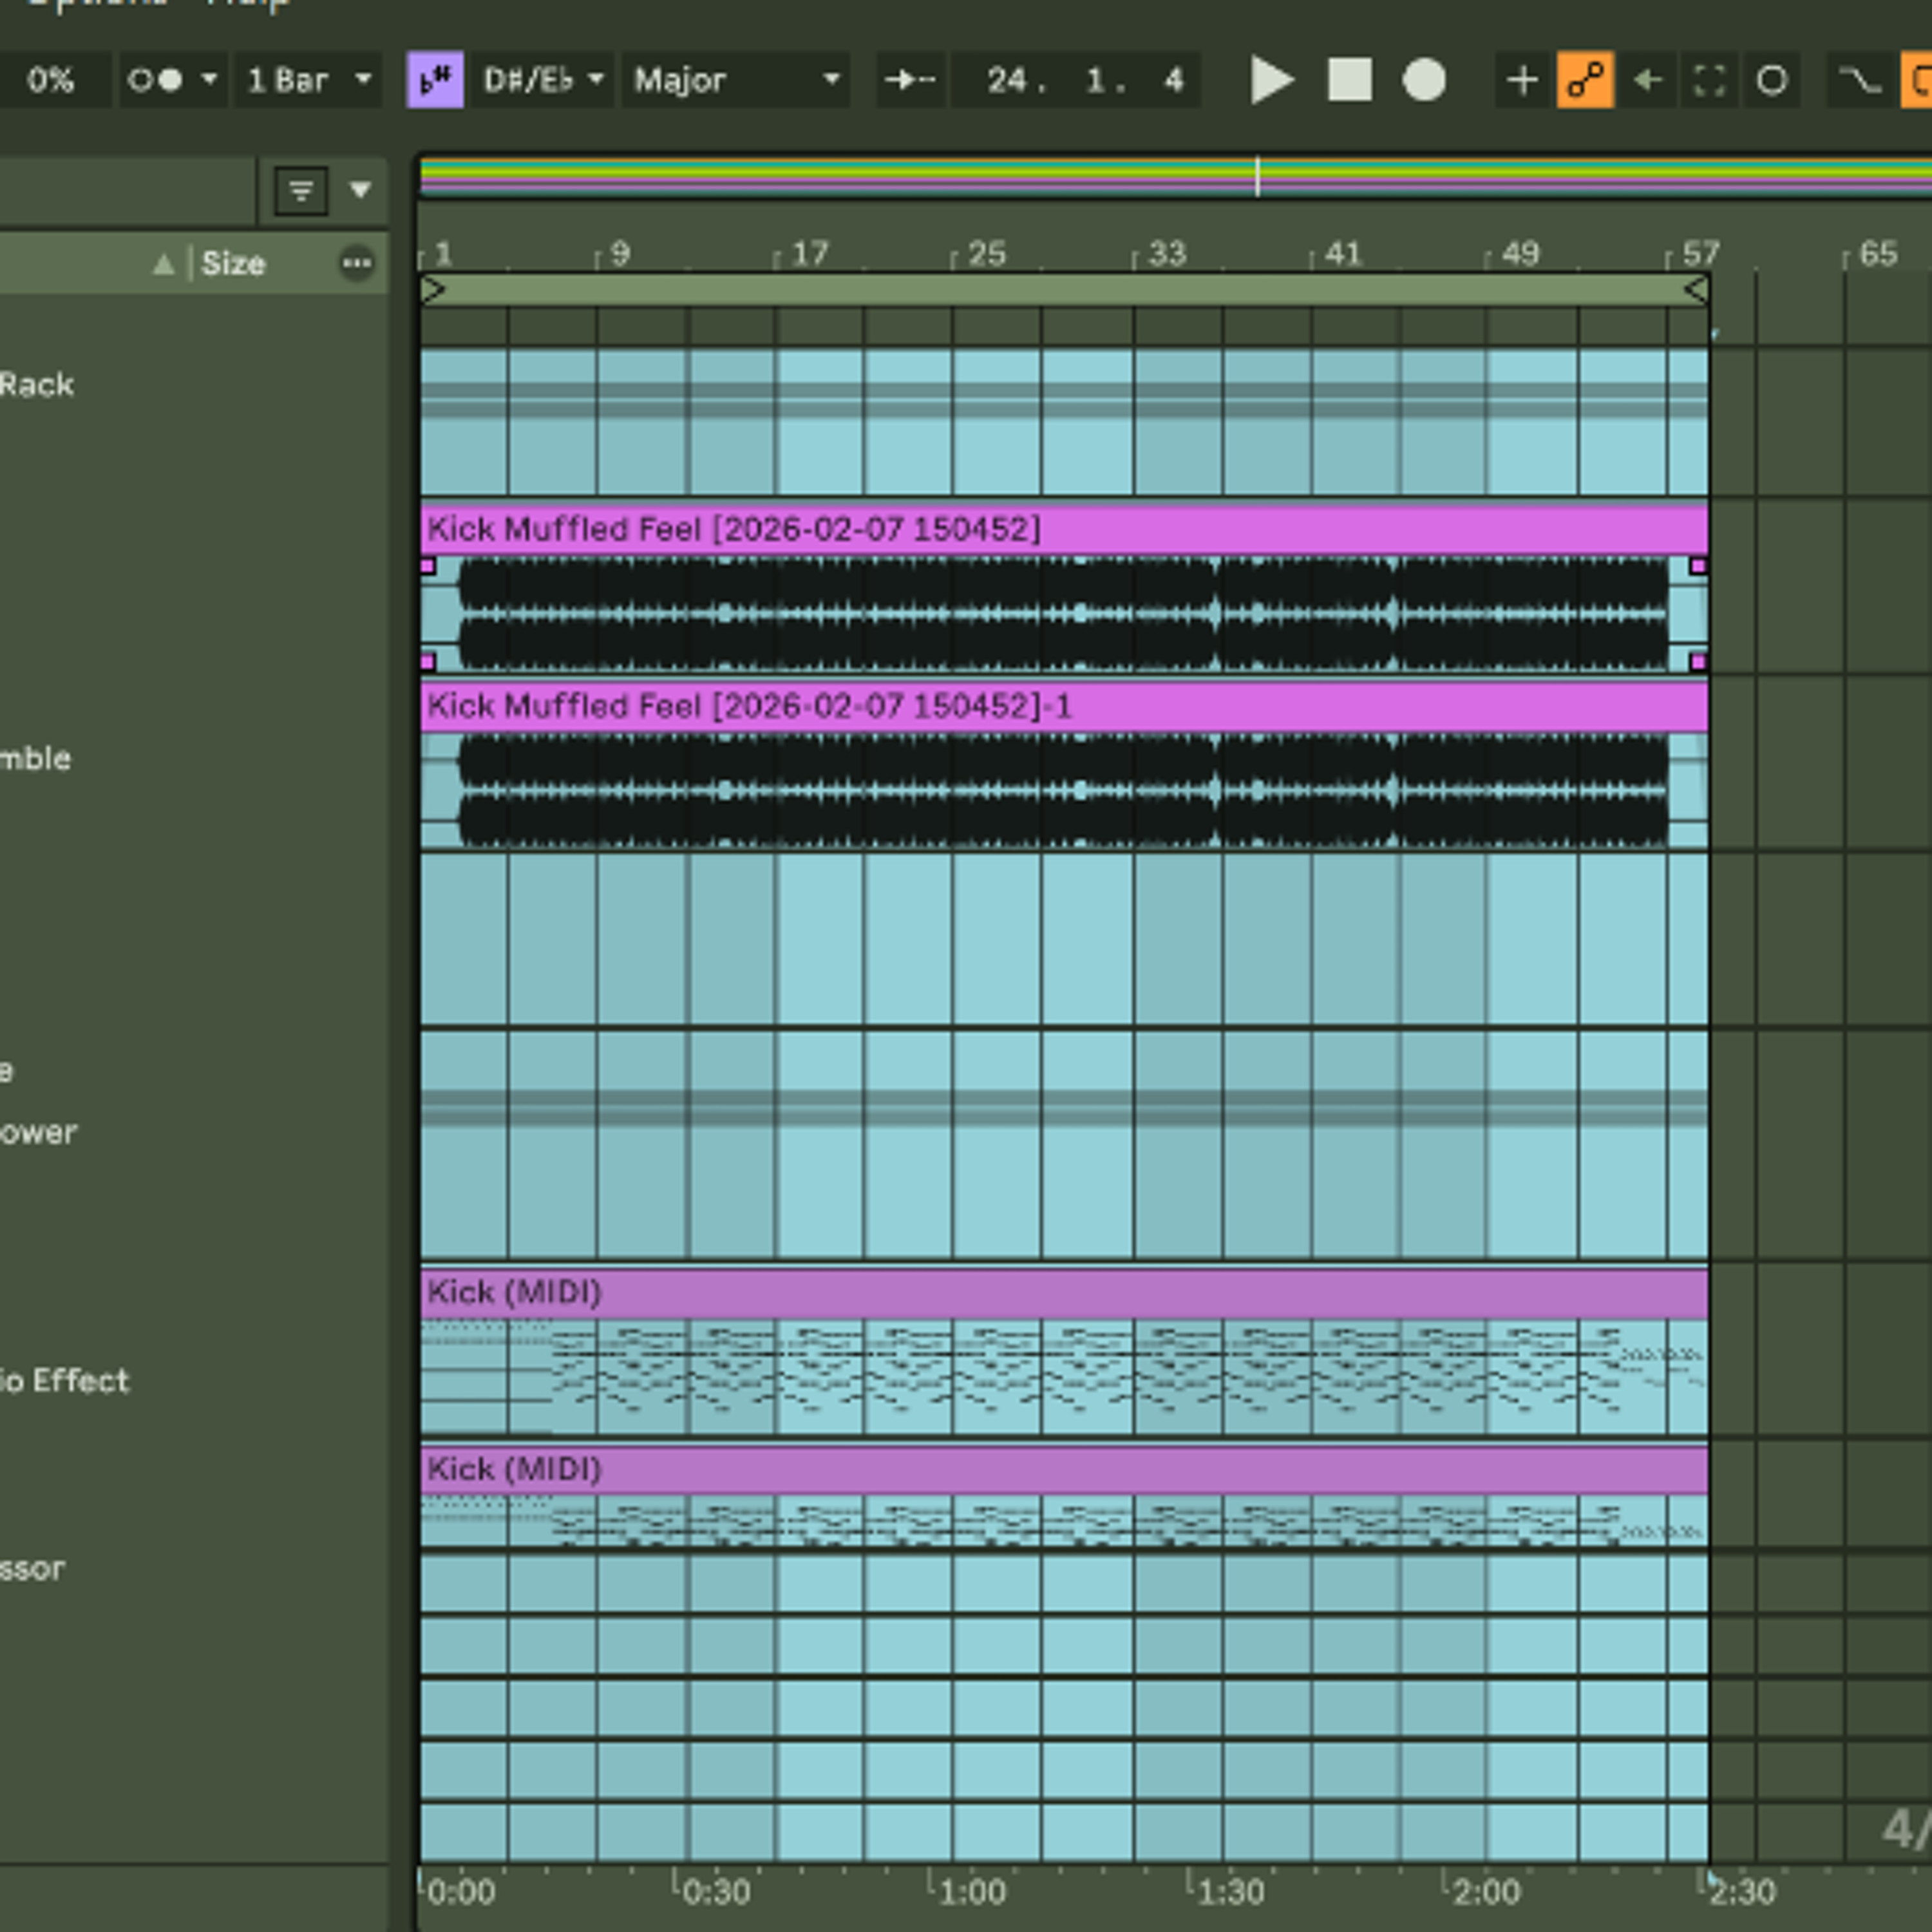Sort browser by the Size column
Viewport: 1932px width, 1932px height.
tap(233, 264)
